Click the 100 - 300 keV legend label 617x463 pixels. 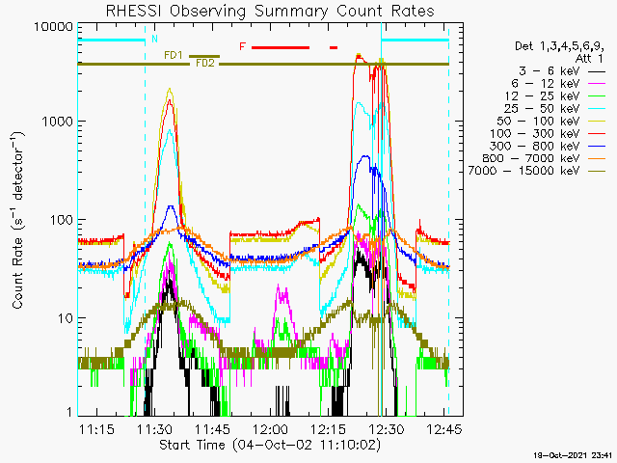tap(534, 133)
